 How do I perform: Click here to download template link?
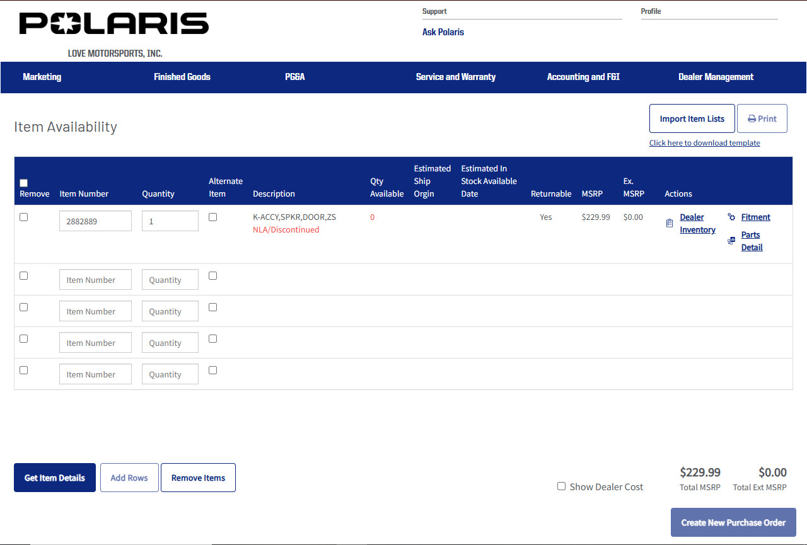(x=704, y=142)
